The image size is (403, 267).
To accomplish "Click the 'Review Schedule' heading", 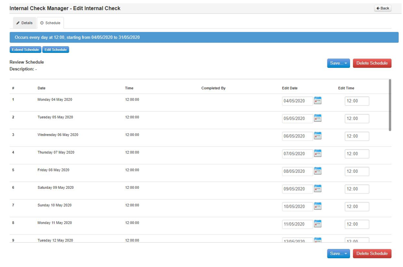I will (27, 62).
